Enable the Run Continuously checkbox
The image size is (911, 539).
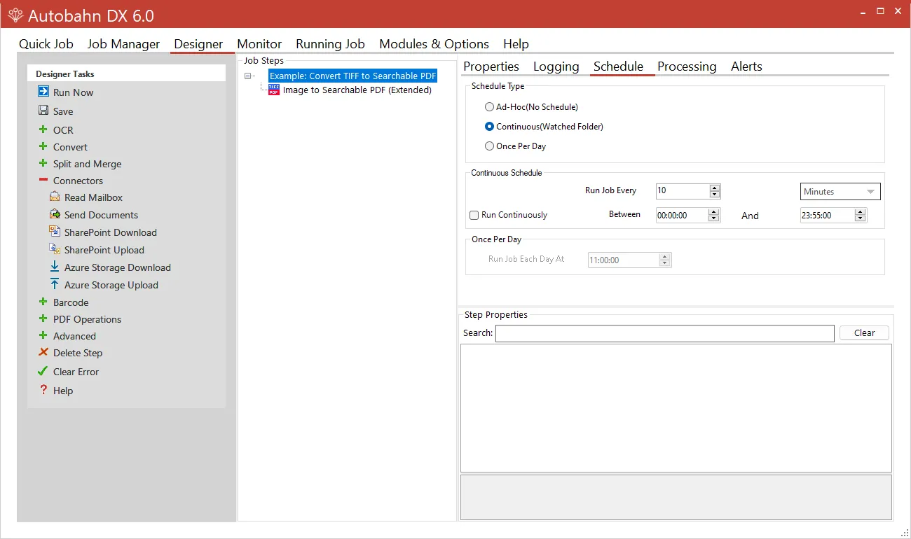click(x=474, y=216)
